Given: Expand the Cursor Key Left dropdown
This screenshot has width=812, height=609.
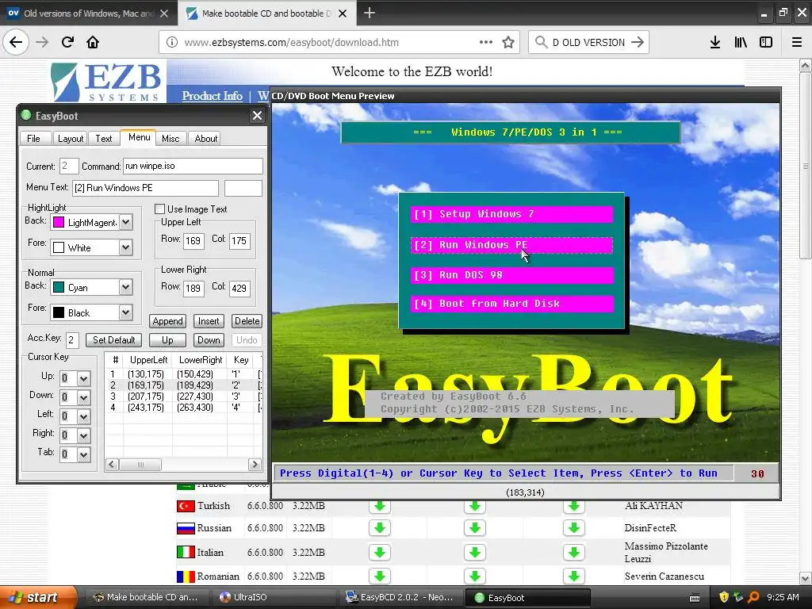Looking at the screenshot, I should [83, 416].
